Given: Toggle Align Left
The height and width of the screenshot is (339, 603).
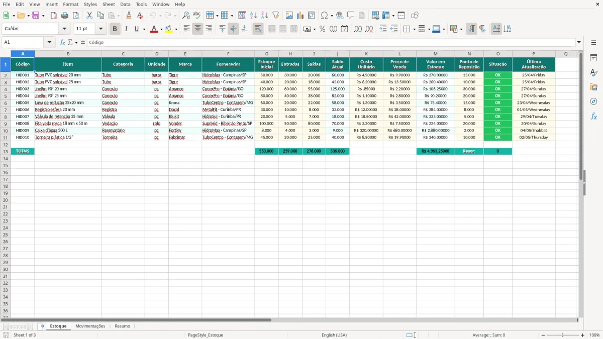Looking at the screenshot, I should [186, 29].
